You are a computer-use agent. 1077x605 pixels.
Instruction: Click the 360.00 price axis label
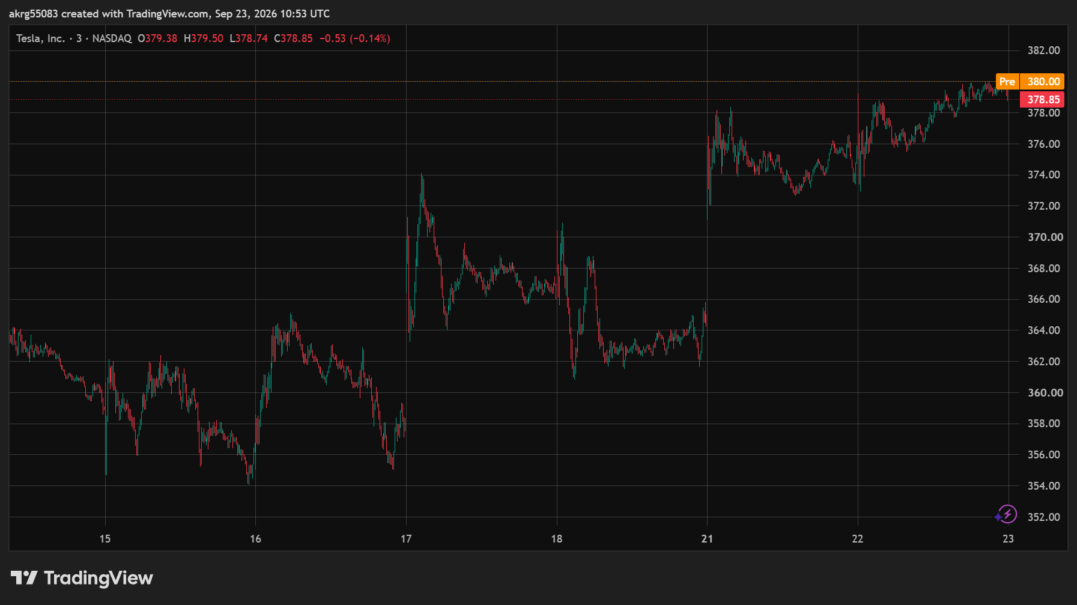coord(1045,393)
